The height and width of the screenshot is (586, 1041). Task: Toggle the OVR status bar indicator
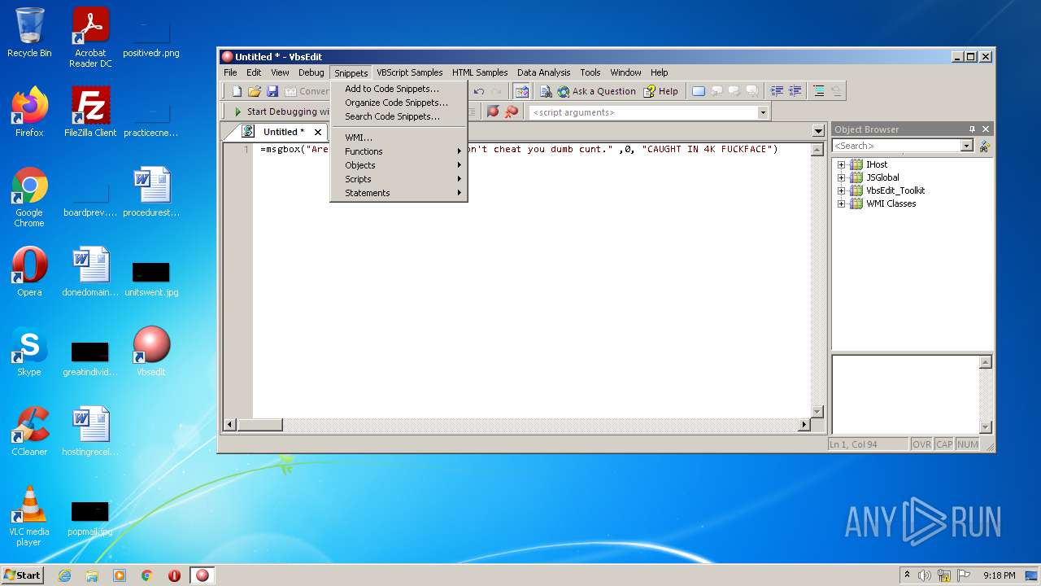[921, 444]
